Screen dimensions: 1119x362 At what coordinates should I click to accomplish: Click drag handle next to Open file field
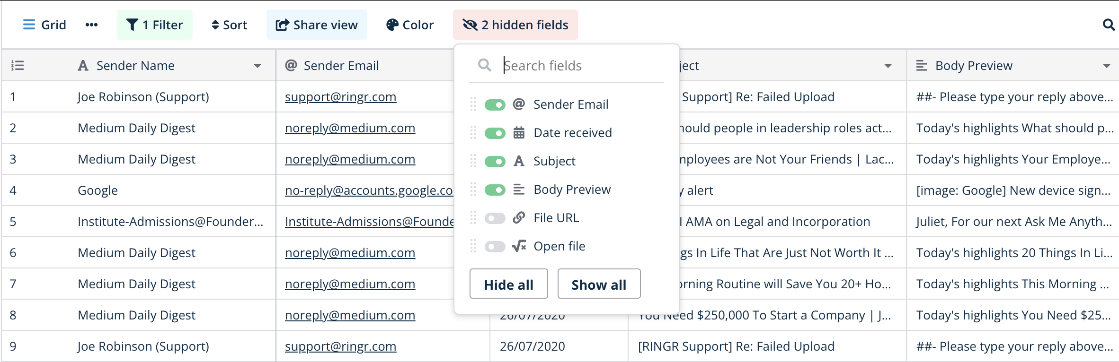click(473, 246)
